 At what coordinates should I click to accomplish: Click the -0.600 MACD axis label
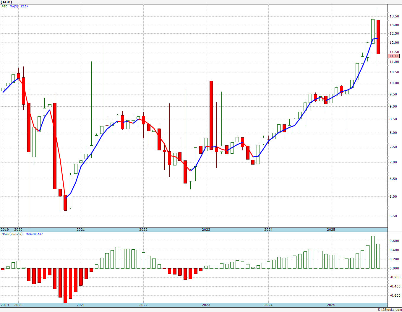pos(394,295)
